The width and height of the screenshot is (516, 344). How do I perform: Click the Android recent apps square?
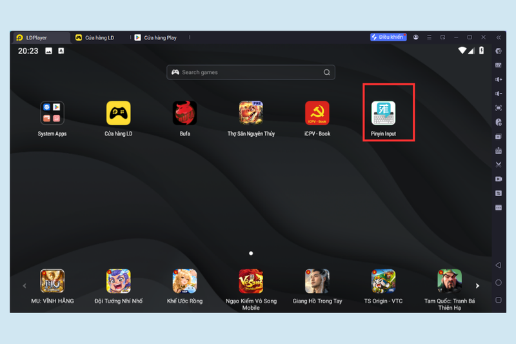point(499,300)
